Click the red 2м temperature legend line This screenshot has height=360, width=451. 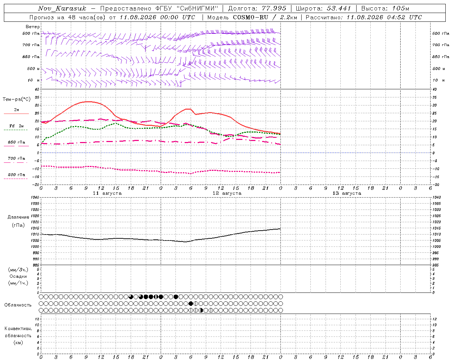coord(16,114)
